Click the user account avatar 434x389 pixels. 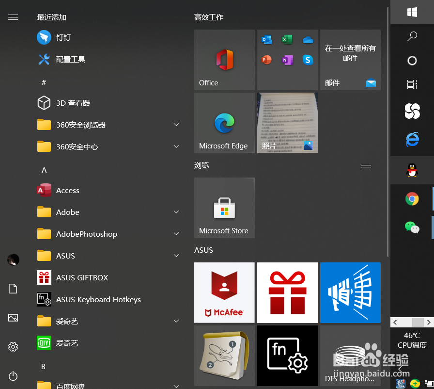[x=13, y=259]
